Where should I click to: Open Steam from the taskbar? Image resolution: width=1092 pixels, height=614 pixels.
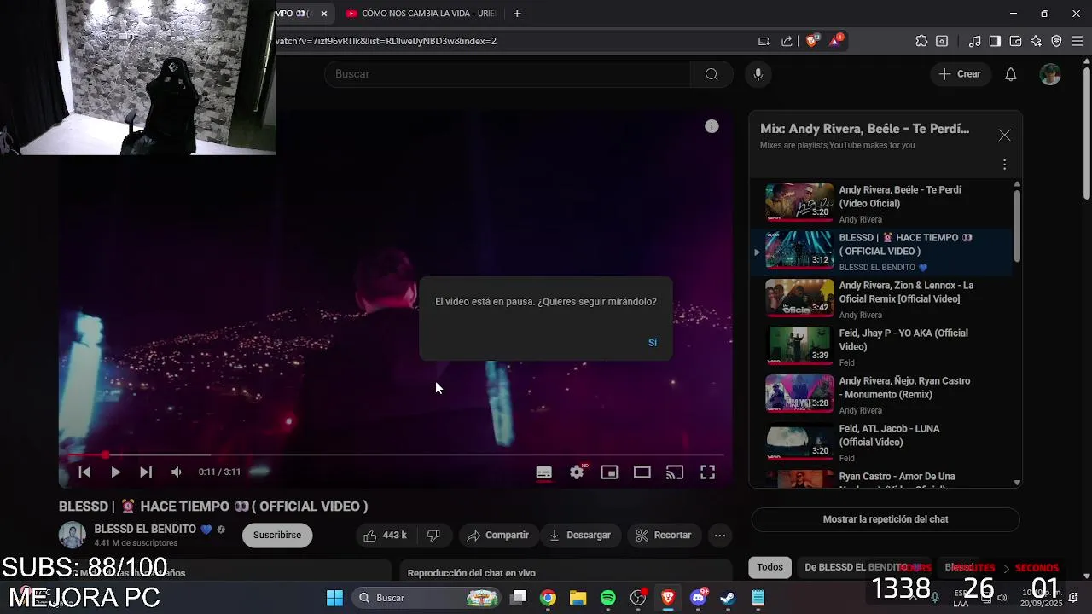point(728,598)
